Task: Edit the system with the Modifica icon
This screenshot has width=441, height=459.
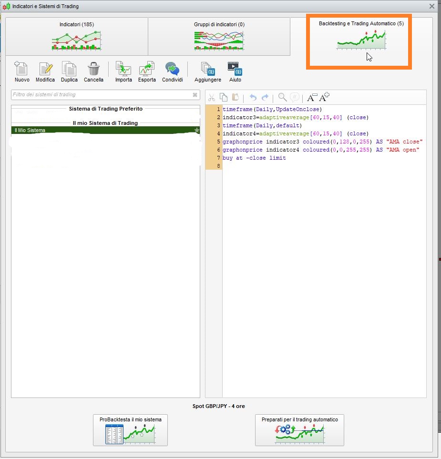Action: tap(45, 71)
